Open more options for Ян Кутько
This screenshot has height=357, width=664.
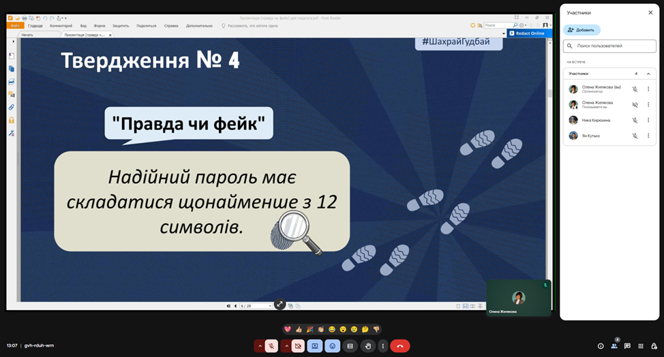tap(648, 136)
